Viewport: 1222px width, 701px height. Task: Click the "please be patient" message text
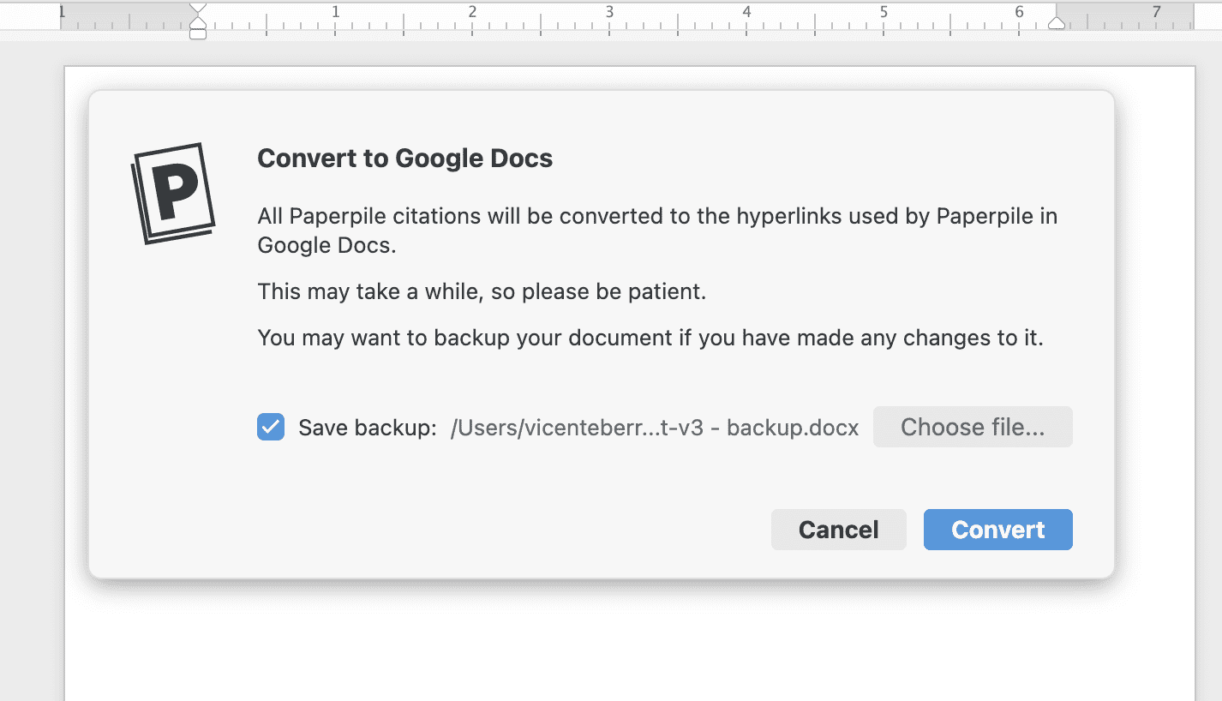tap(482, 291)
